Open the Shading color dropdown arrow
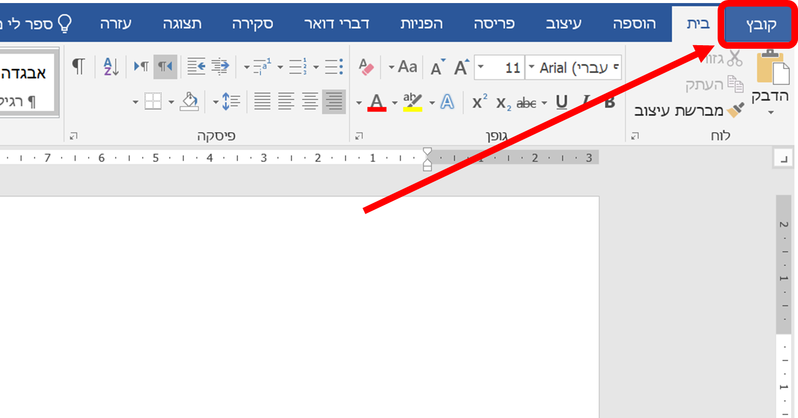 coord(171,103)
